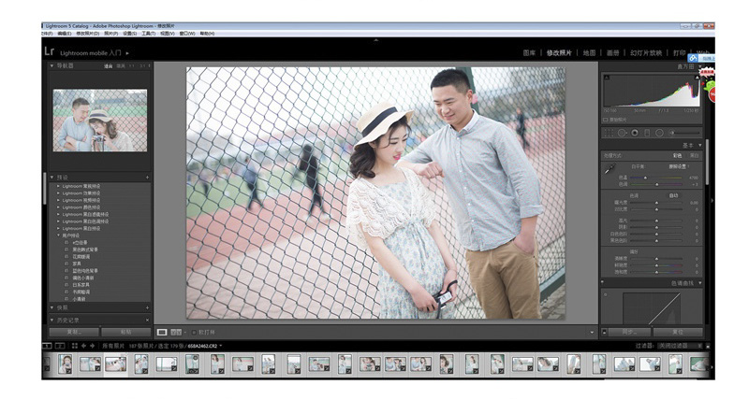
Task: Select the graduated filter tool
Action: 647,133
